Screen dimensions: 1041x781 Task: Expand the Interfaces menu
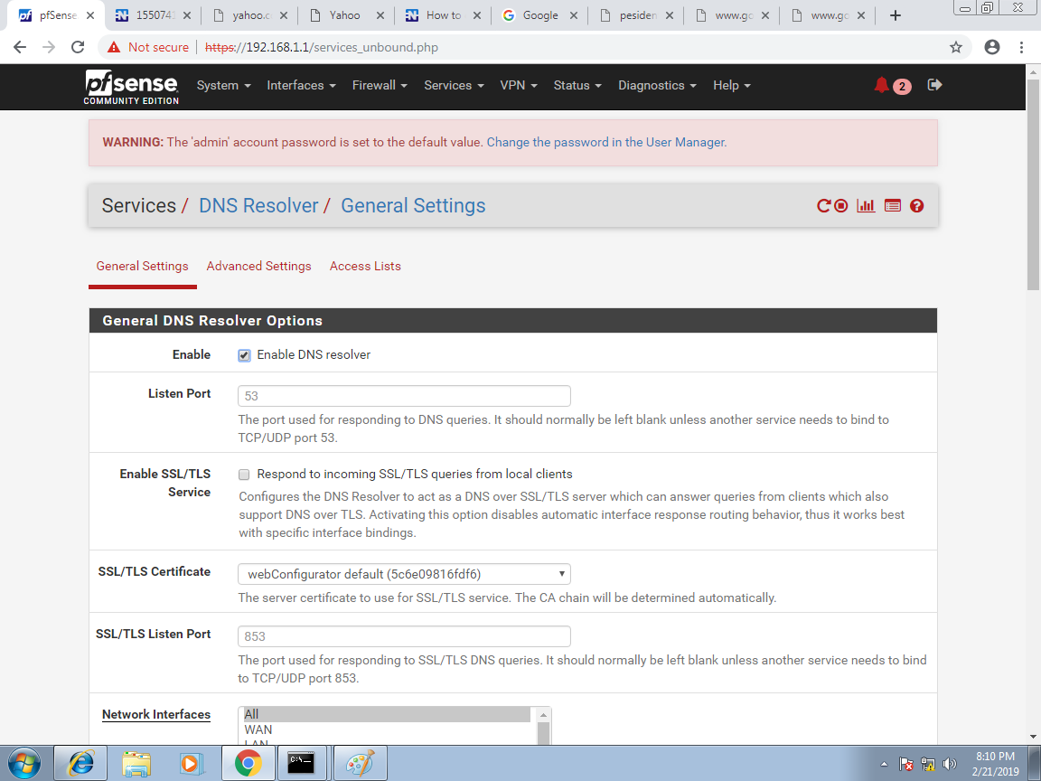302,85
